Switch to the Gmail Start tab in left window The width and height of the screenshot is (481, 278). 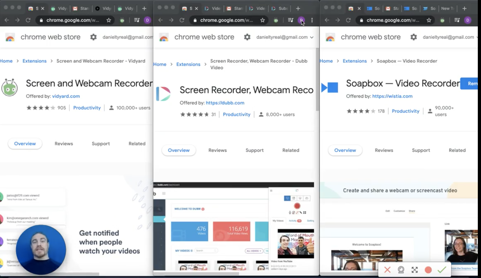pos(81,9)
